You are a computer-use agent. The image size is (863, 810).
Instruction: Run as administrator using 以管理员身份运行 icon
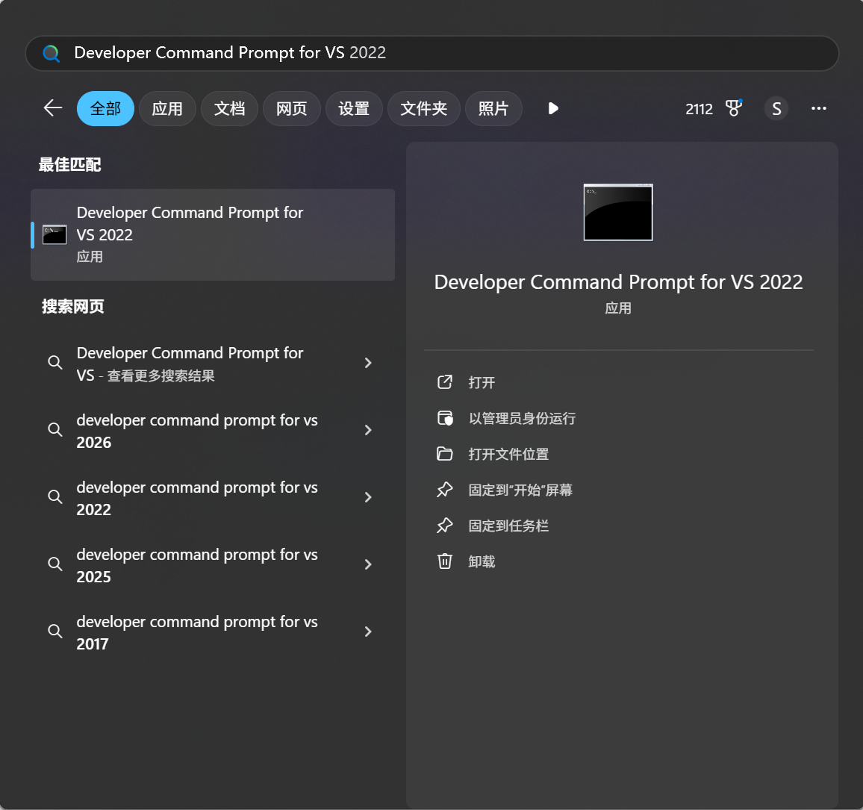pyautogui.click(x=445, y=418)
